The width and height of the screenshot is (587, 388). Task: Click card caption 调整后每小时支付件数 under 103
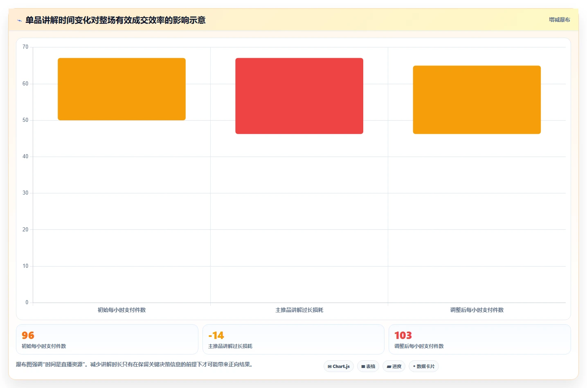coord(419,346)
